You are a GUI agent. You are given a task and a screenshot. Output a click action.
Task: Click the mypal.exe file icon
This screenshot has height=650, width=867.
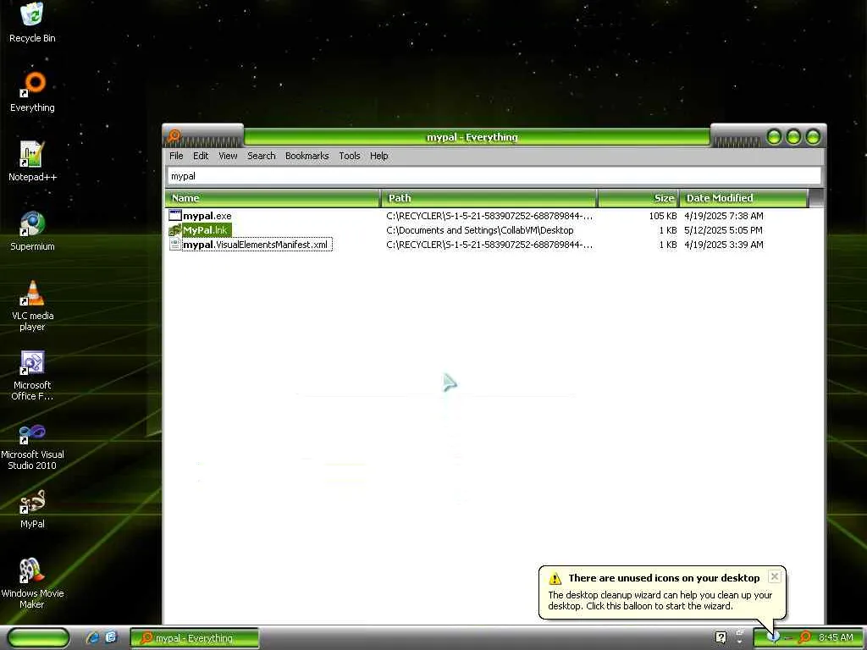pos(174,216)
